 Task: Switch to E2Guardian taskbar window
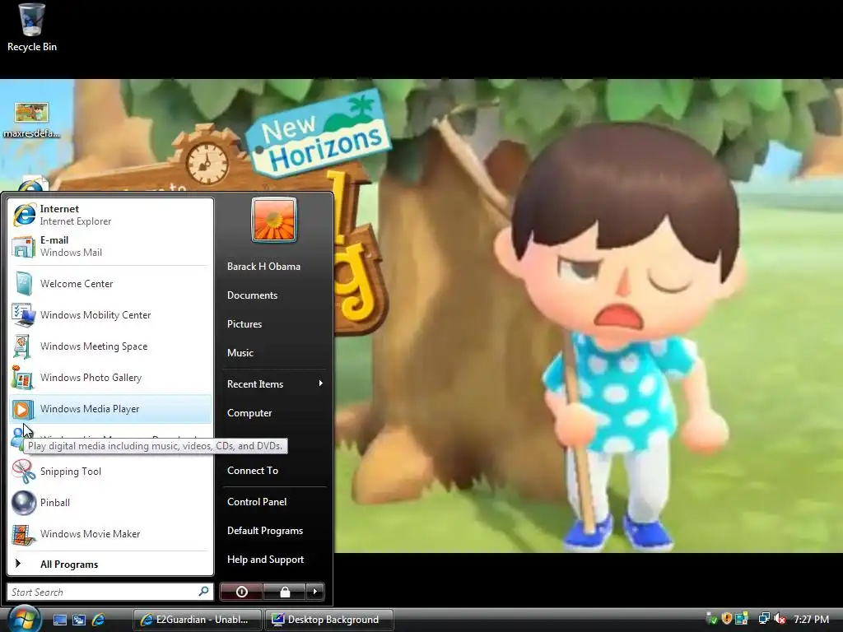point(197,620)
